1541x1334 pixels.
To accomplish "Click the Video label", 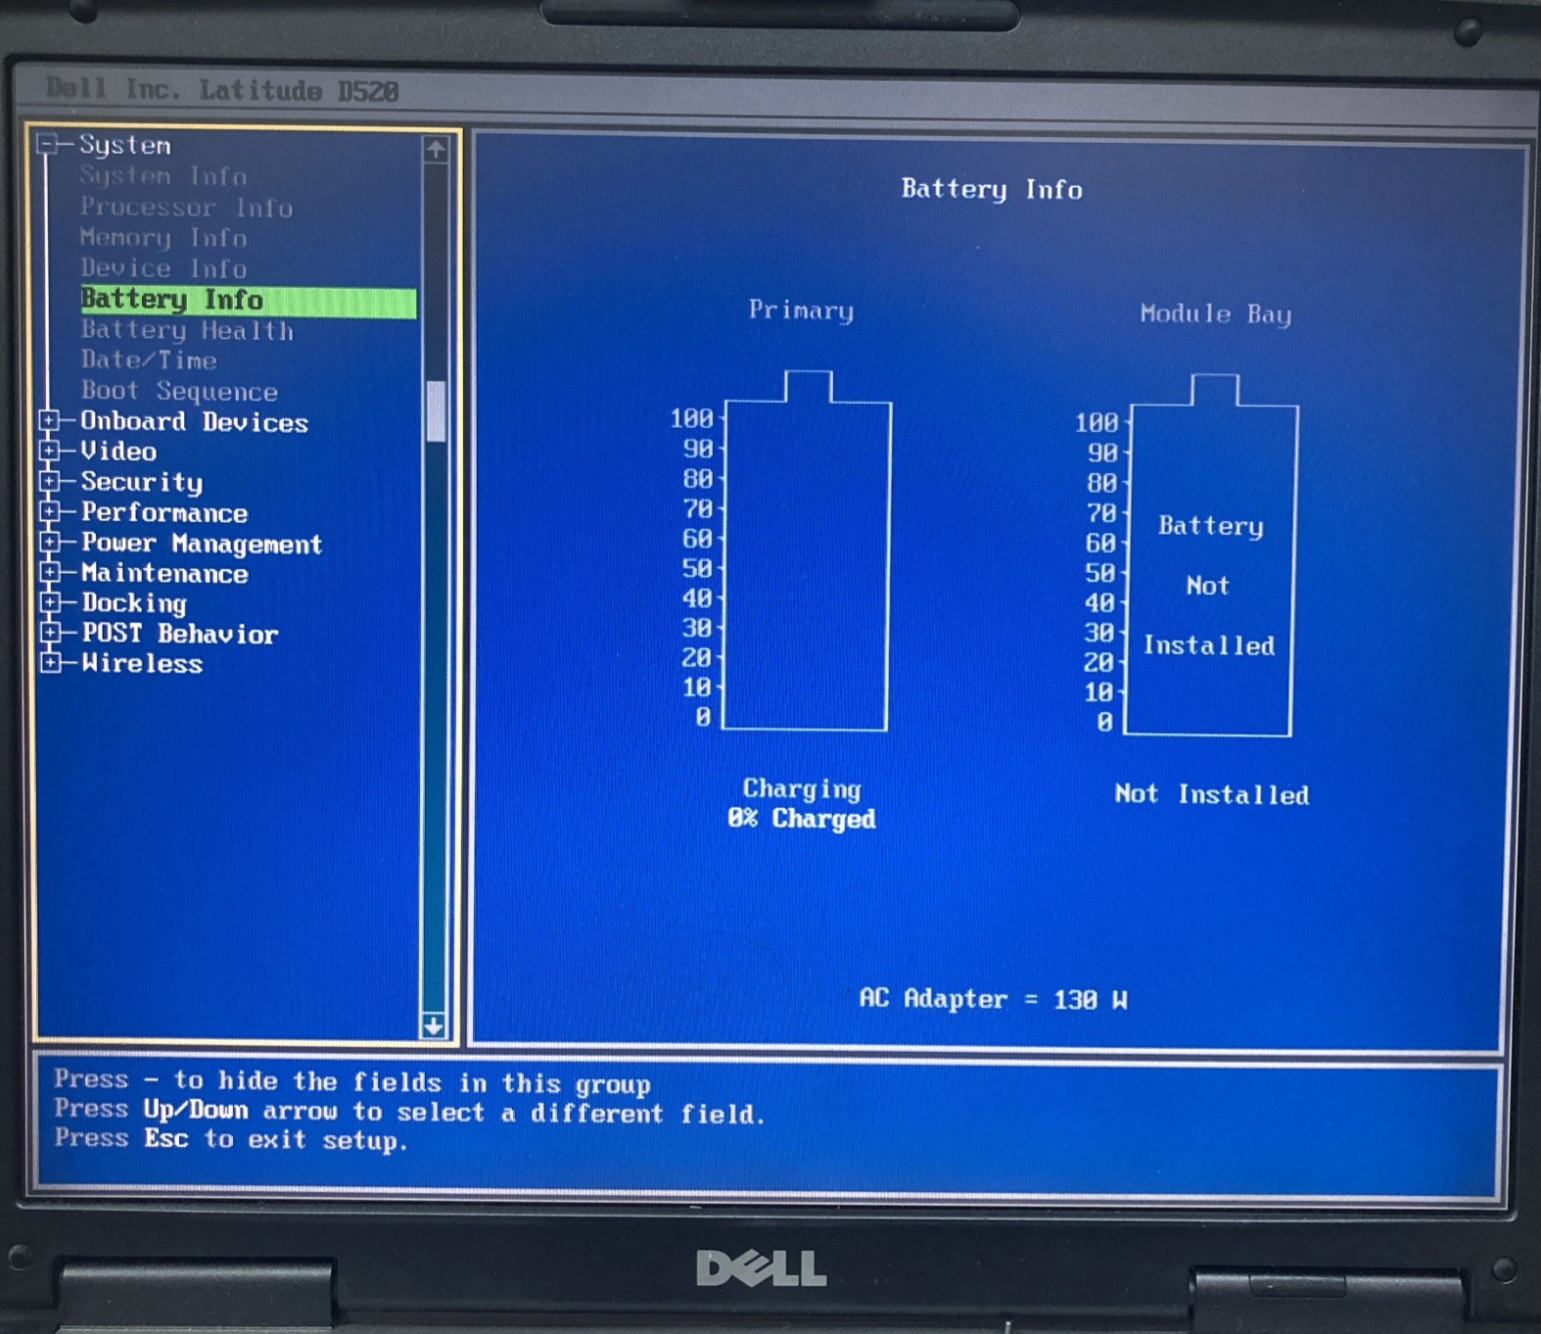I will point(118,452).
